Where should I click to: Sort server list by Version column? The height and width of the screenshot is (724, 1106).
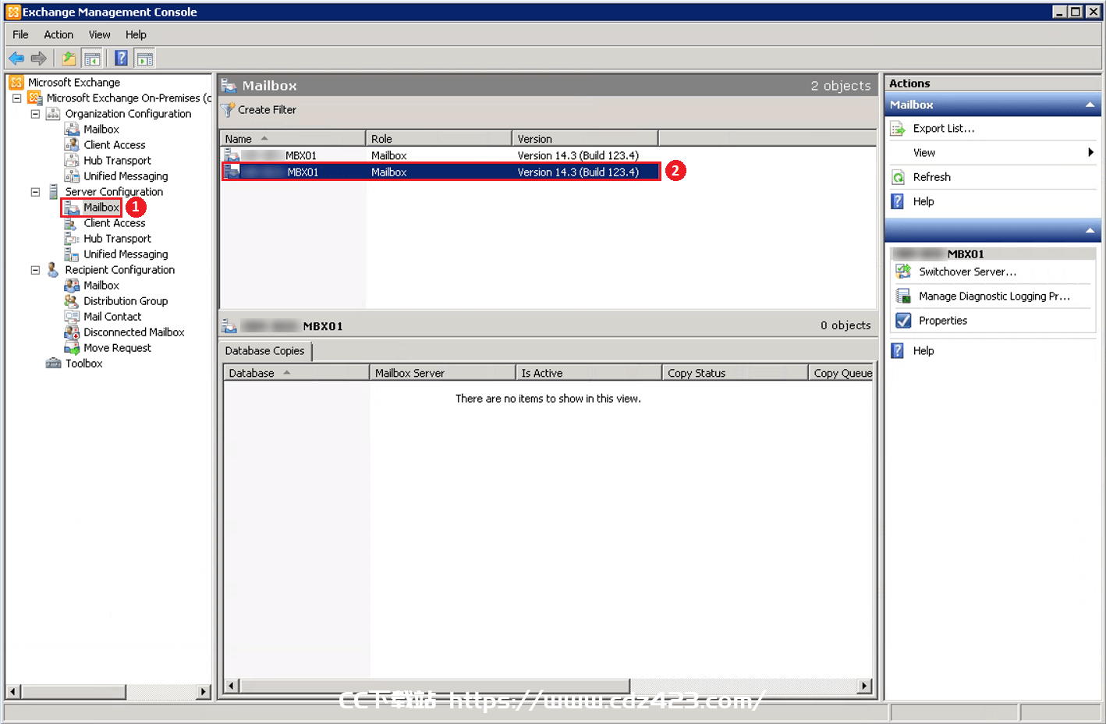point(585,139)
